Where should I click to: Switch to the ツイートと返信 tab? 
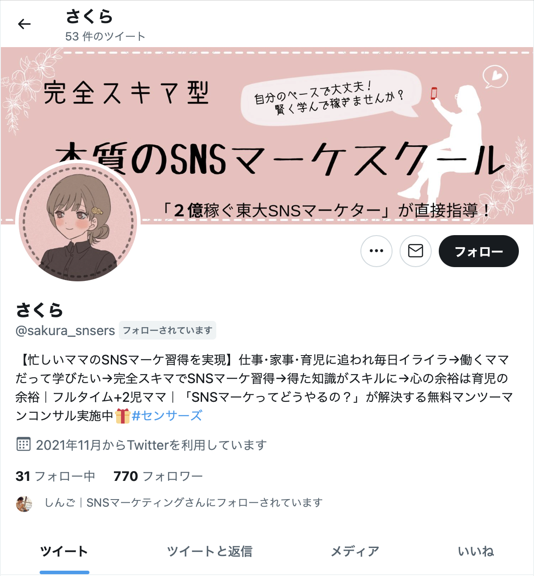pos(210,552)
